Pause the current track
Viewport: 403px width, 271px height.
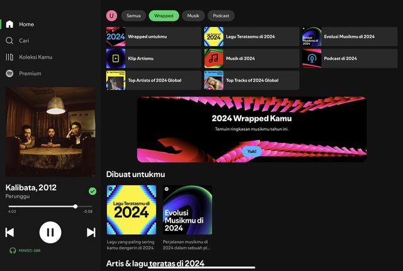[x=50, y=233]
